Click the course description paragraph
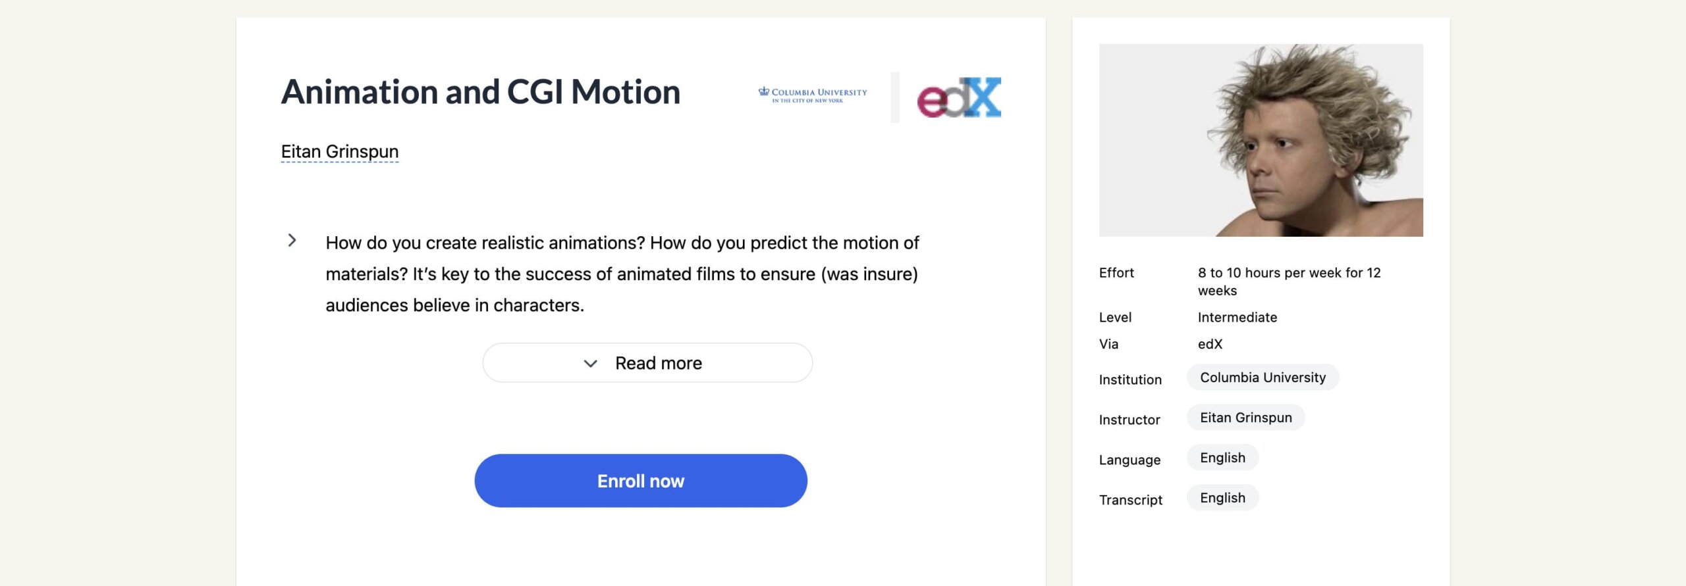 pos(622,274)
